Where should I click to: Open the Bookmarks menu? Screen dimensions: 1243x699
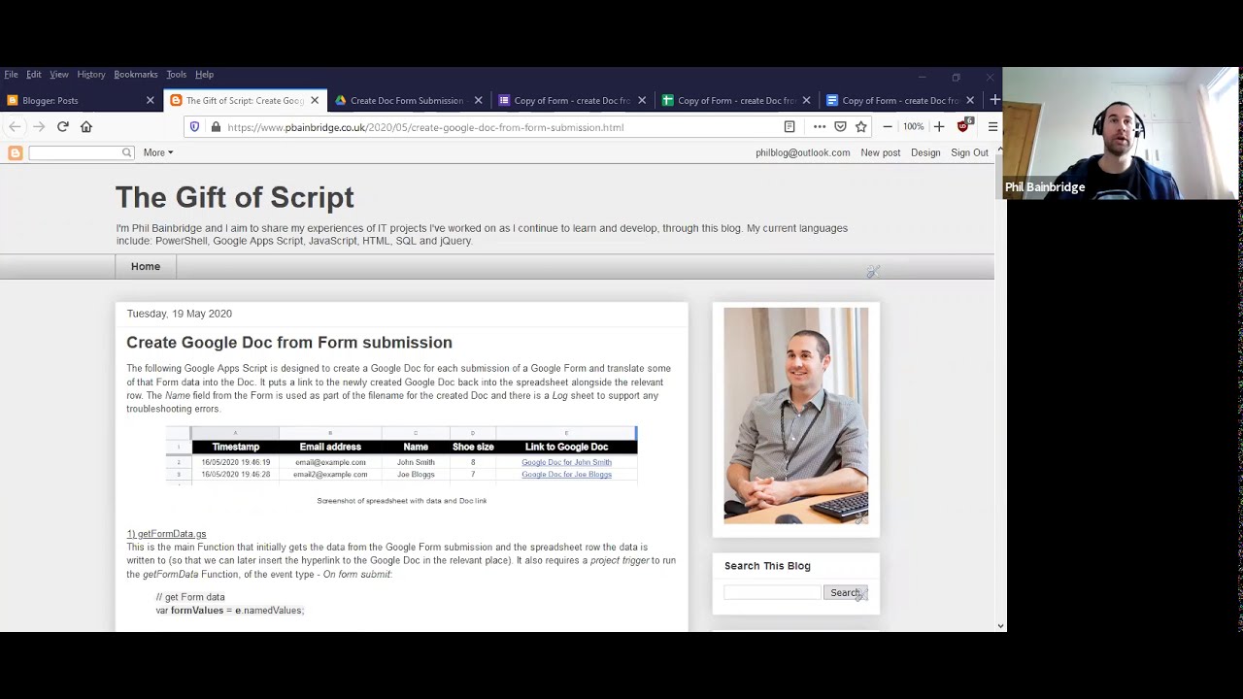click(136, 75)
